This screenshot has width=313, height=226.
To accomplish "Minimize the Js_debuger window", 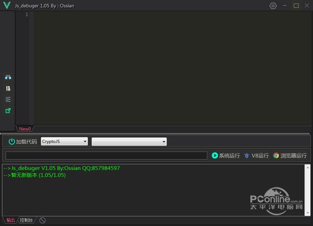I will pos(285,6).
